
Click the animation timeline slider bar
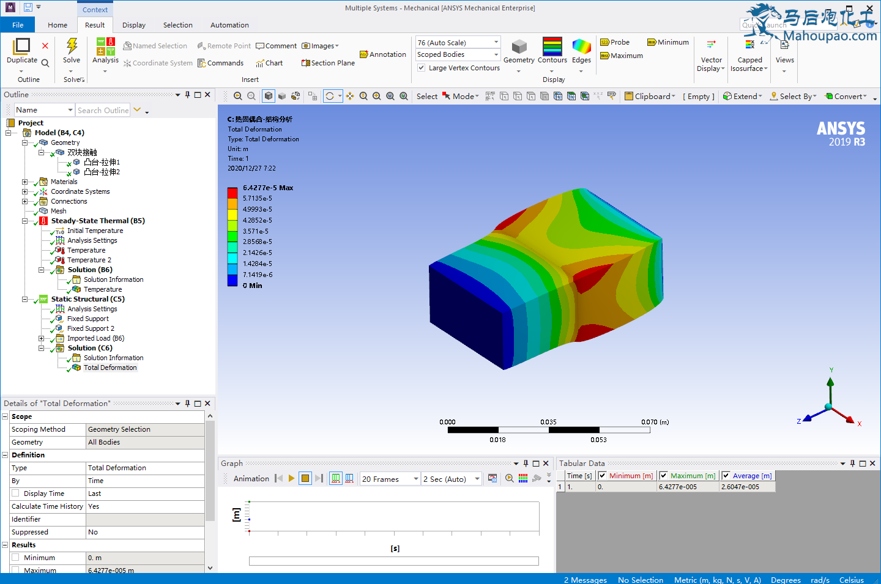[394, 561]
